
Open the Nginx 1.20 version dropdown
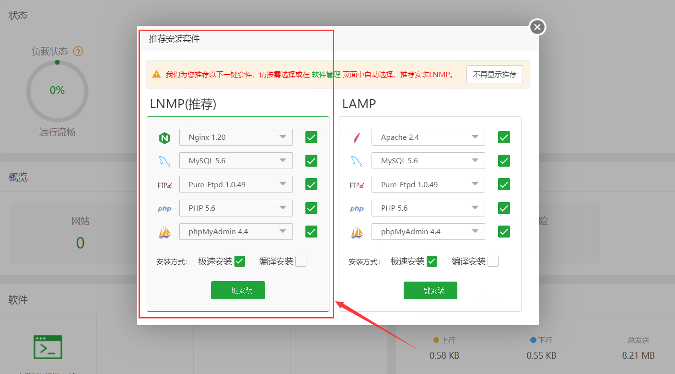[x=236, y=137]
